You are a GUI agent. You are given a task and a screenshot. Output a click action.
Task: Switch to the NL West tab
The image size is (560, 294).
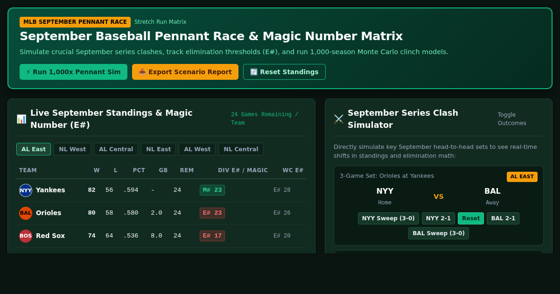pos(72,149)
